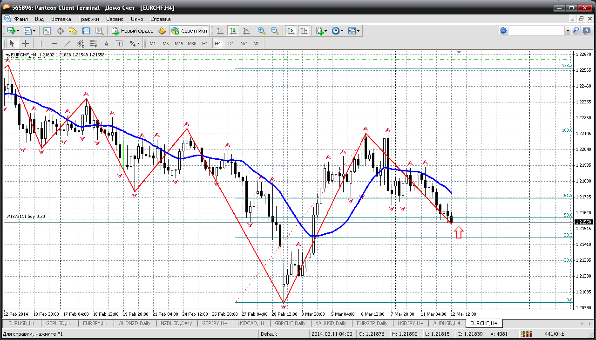This screenshot has width=596, height=340.
Task: Select the trendline drawing tool
Action: [68, 43]
